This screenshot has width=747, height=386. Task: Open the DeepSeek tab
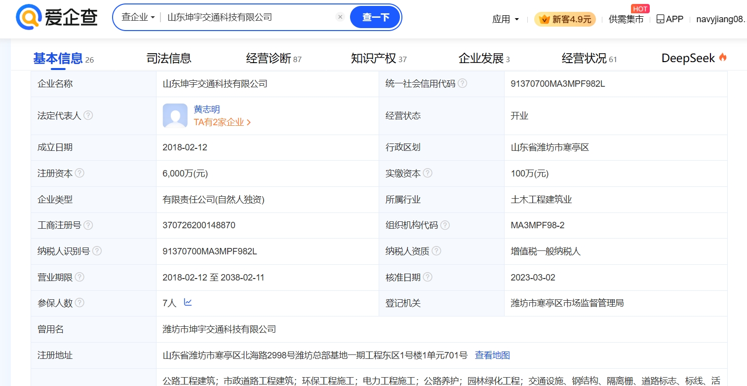coord(694,58)
